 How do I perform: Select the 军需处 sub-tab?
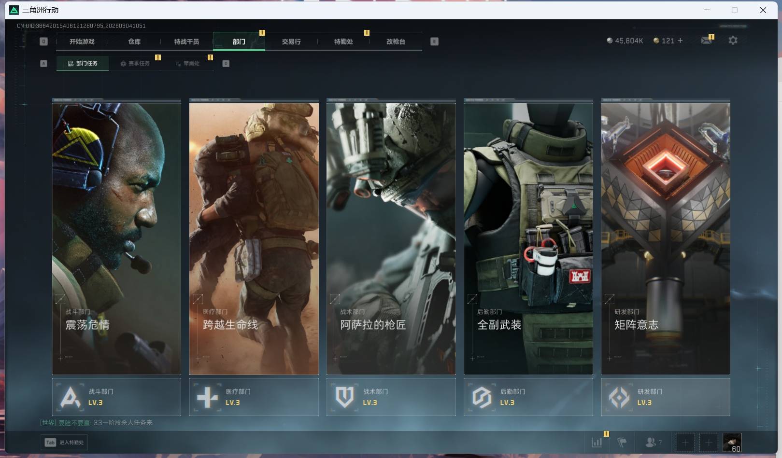(x=187, y=63)
